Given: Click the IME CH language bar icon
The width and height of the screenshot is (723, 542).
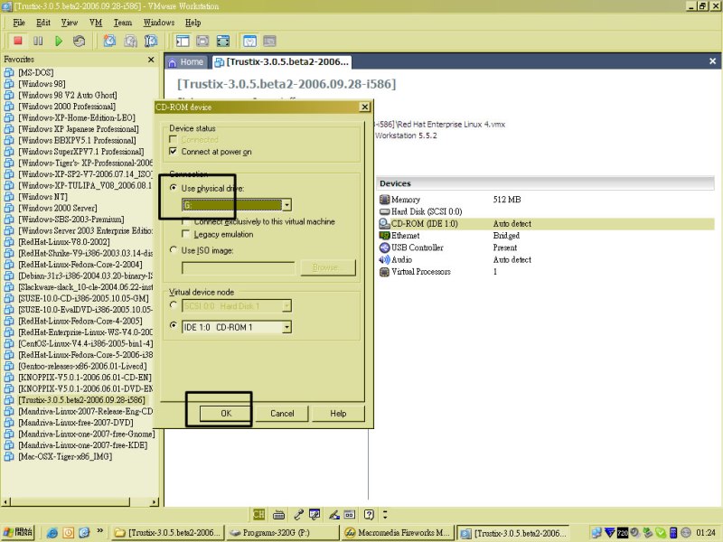Looking at the screenshot, I should tap(259, 514).
